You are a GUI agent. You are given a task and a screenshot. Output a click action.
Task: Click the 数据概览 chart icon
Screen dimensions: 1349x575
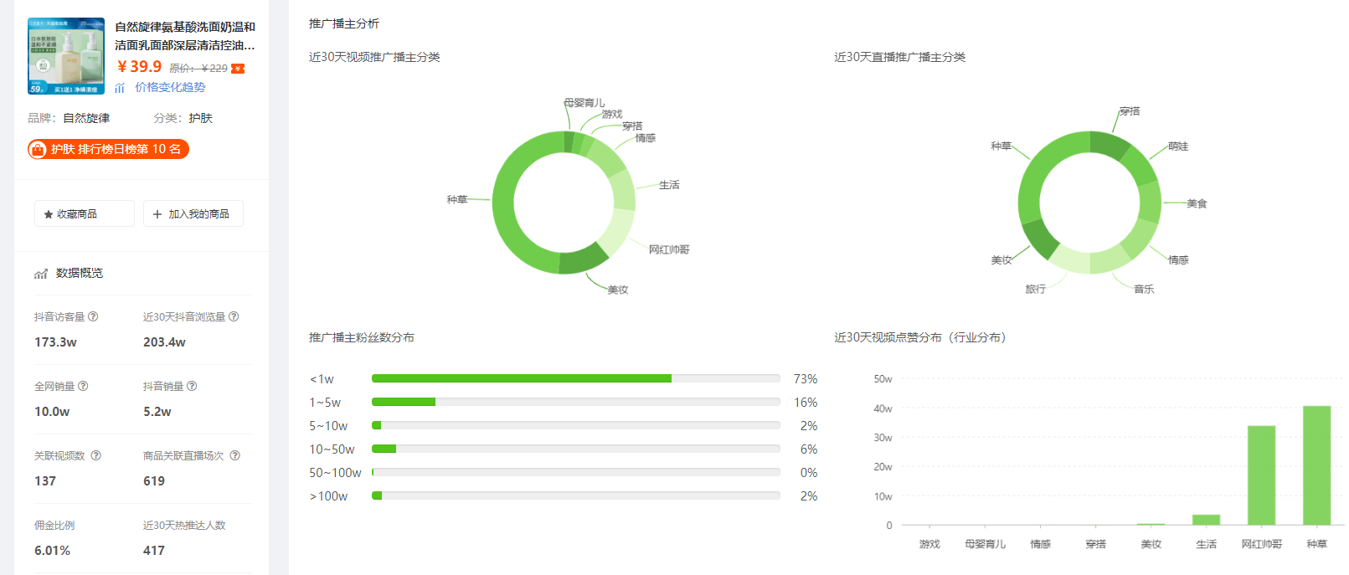click(40, 274)
